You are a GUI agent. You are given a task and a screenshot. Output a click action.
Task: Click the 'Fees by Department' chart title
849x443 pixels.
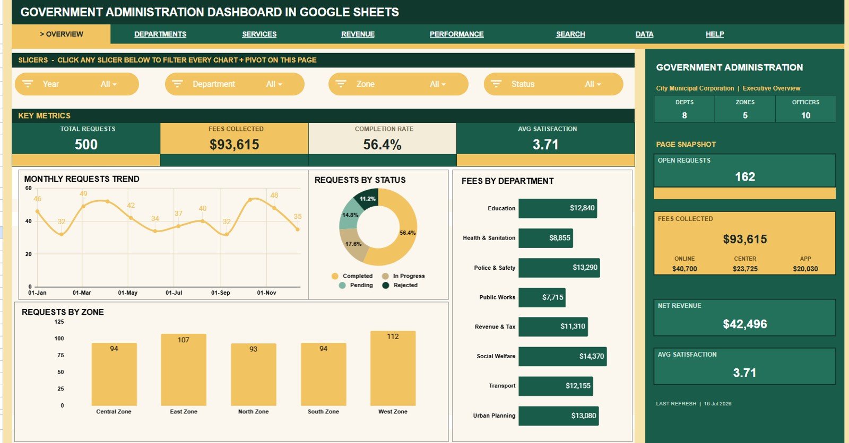coord(508,181)
